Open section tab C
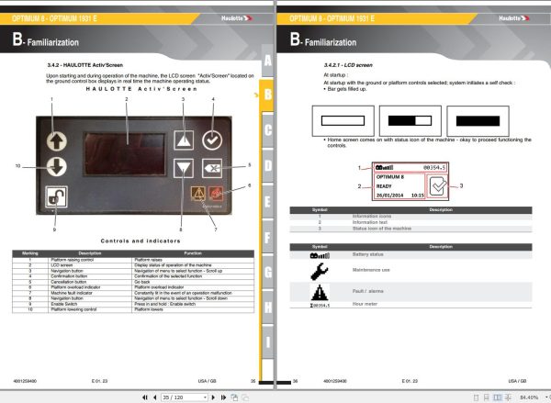The image size is (551, 403). click(x=268, y=130)
